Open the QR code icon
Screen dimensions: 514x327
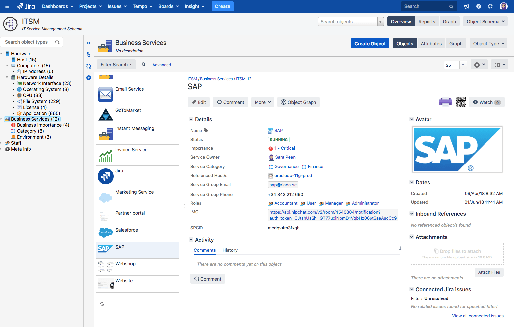pos(460,102)
